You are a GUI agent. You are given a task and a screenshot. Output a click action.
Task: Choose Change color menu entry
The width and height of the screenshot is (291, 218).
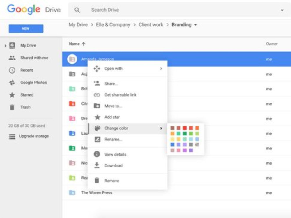127,128
